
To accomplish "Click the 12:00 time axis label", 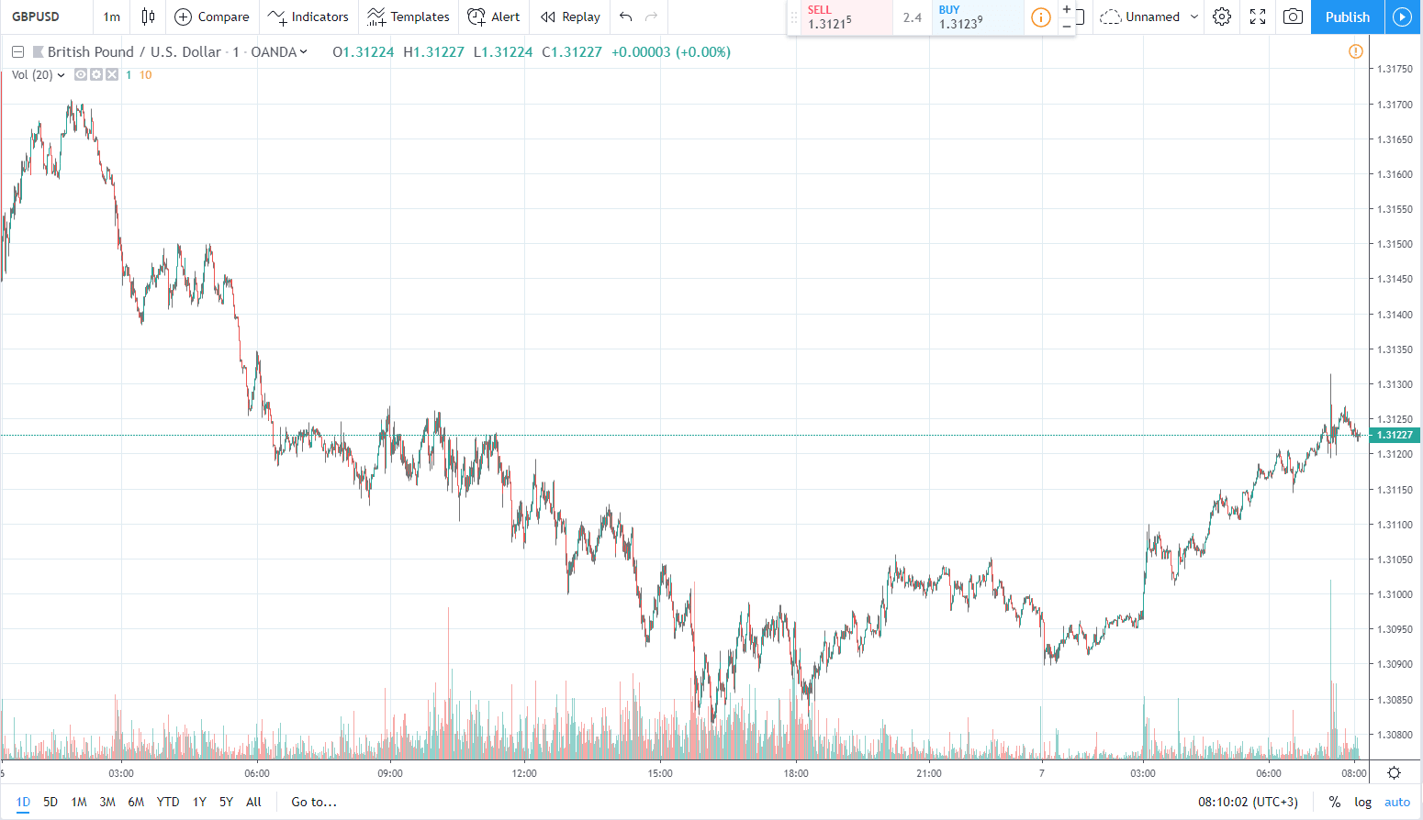I will click(x=524, y=773).
